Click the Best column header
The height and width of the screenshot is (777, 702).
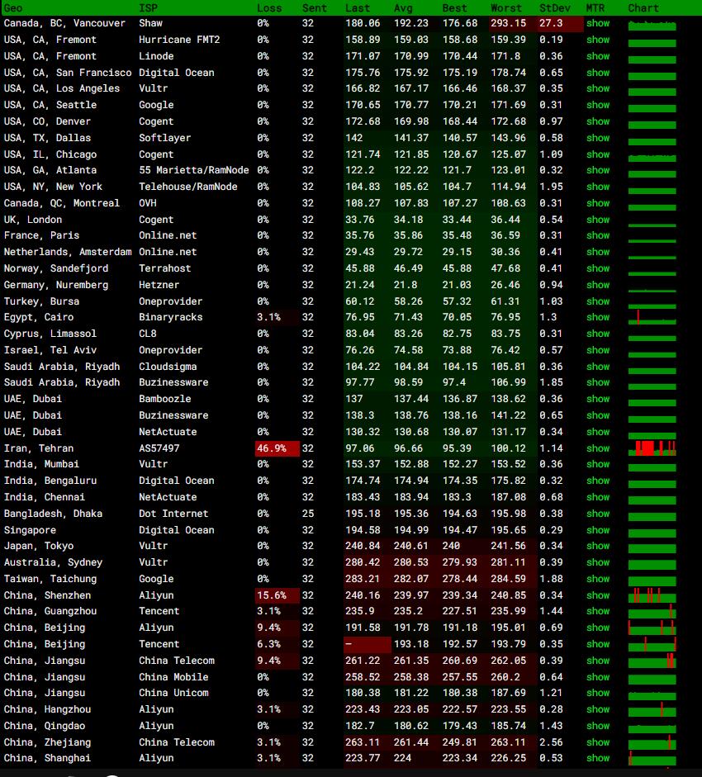454,8
